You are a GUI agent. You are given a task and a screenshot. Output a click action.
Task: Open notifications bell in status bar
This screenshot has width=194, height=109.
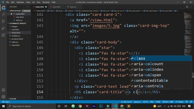pyautogui.click(x=191, y=102)
